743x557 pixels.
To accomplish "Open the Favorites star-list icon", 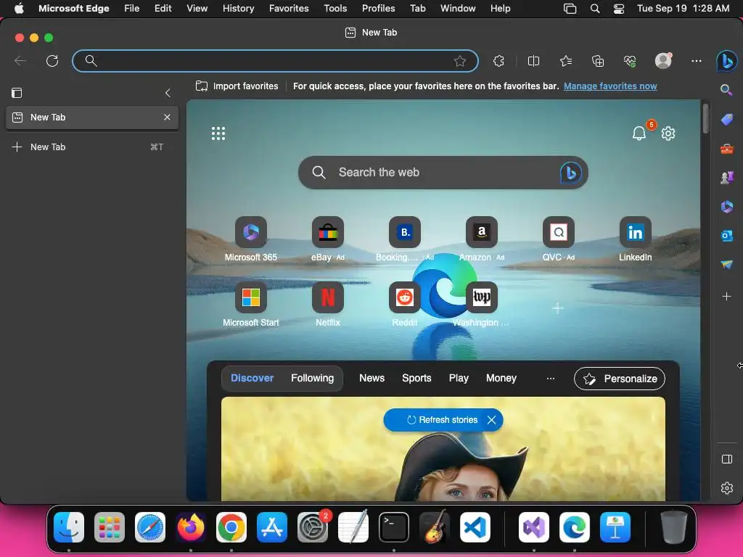I will coord(566,61).
